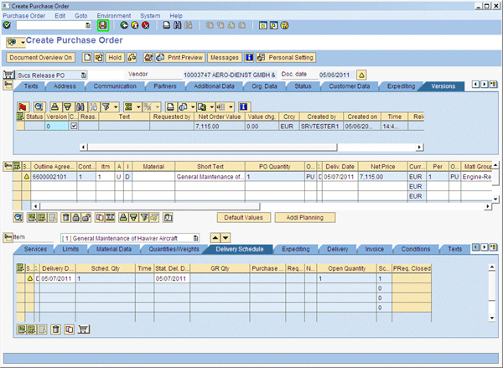Click the cart icon below delivery schedule

point(84,329)
